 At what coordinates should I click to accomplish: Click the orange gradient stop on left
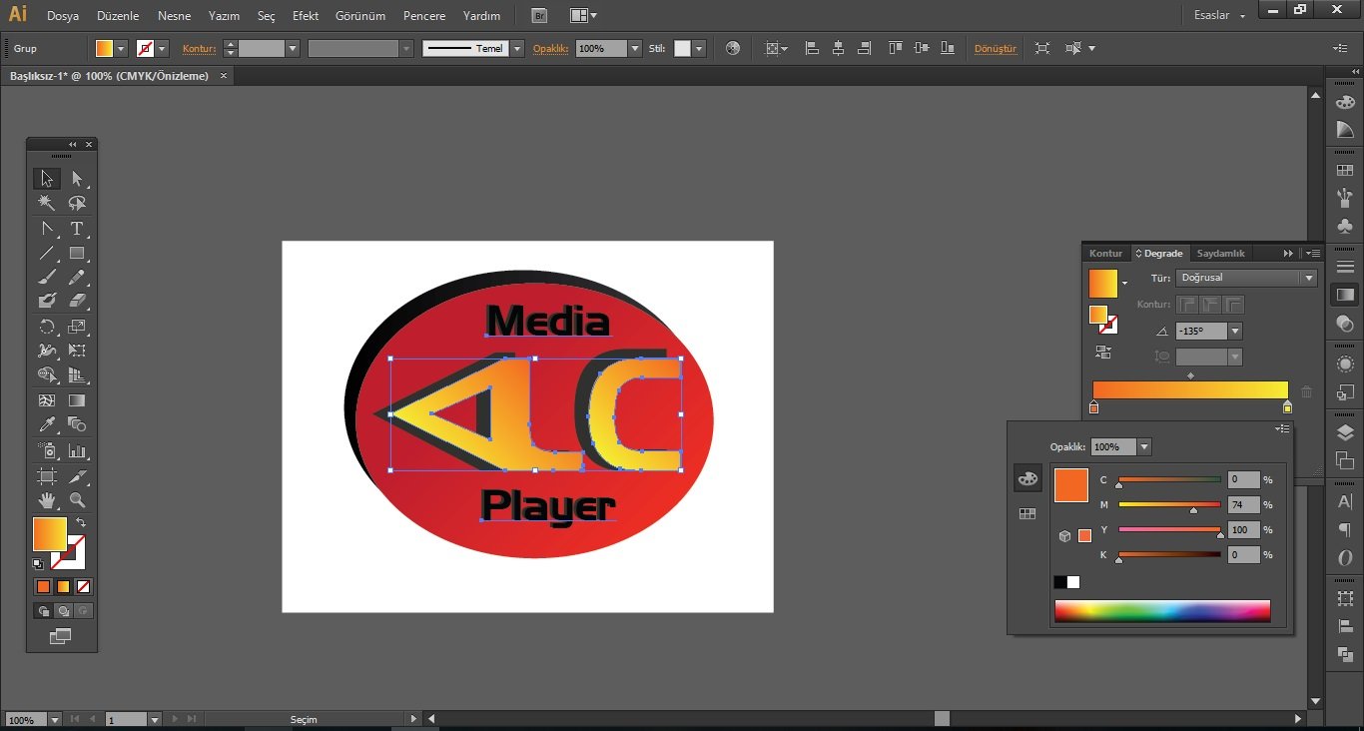click(1094, 407)
